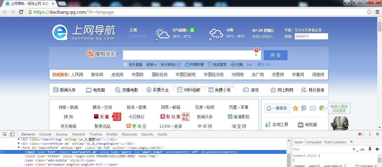Click the TV icon beside 电视剧 category
This screenshot has width=382, height=167.
(x=89, y=90)
